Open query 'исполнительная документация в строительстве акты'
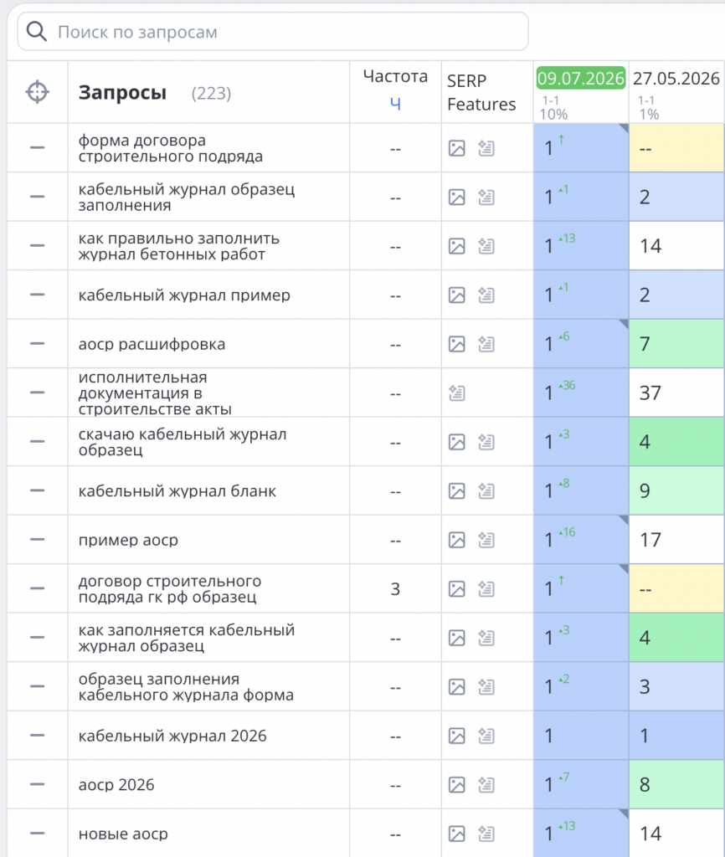This screenshot has height=857, width=725. pyautogui.click(x=155, y=393)
